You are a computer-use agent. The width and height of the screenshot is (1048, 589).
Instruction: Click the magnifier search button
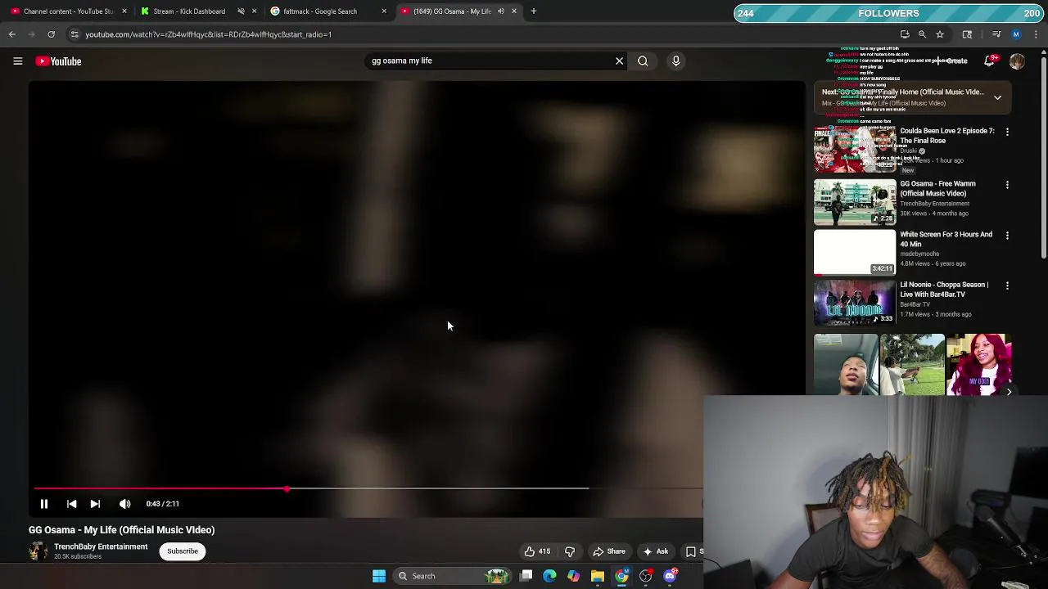[x=643, y=61]
